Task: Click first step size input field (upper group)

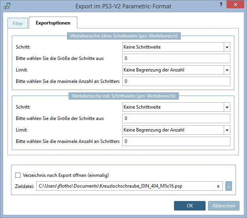Action: (x=176, y=59)
